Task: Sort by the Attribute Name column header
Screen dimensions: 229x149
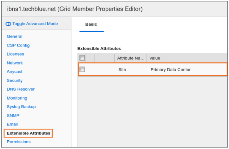Action: 130,58
